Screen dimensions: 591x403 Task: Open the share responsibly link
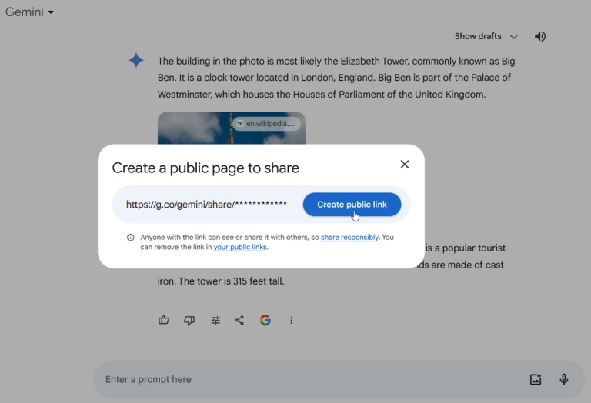[x=349, y=238]
